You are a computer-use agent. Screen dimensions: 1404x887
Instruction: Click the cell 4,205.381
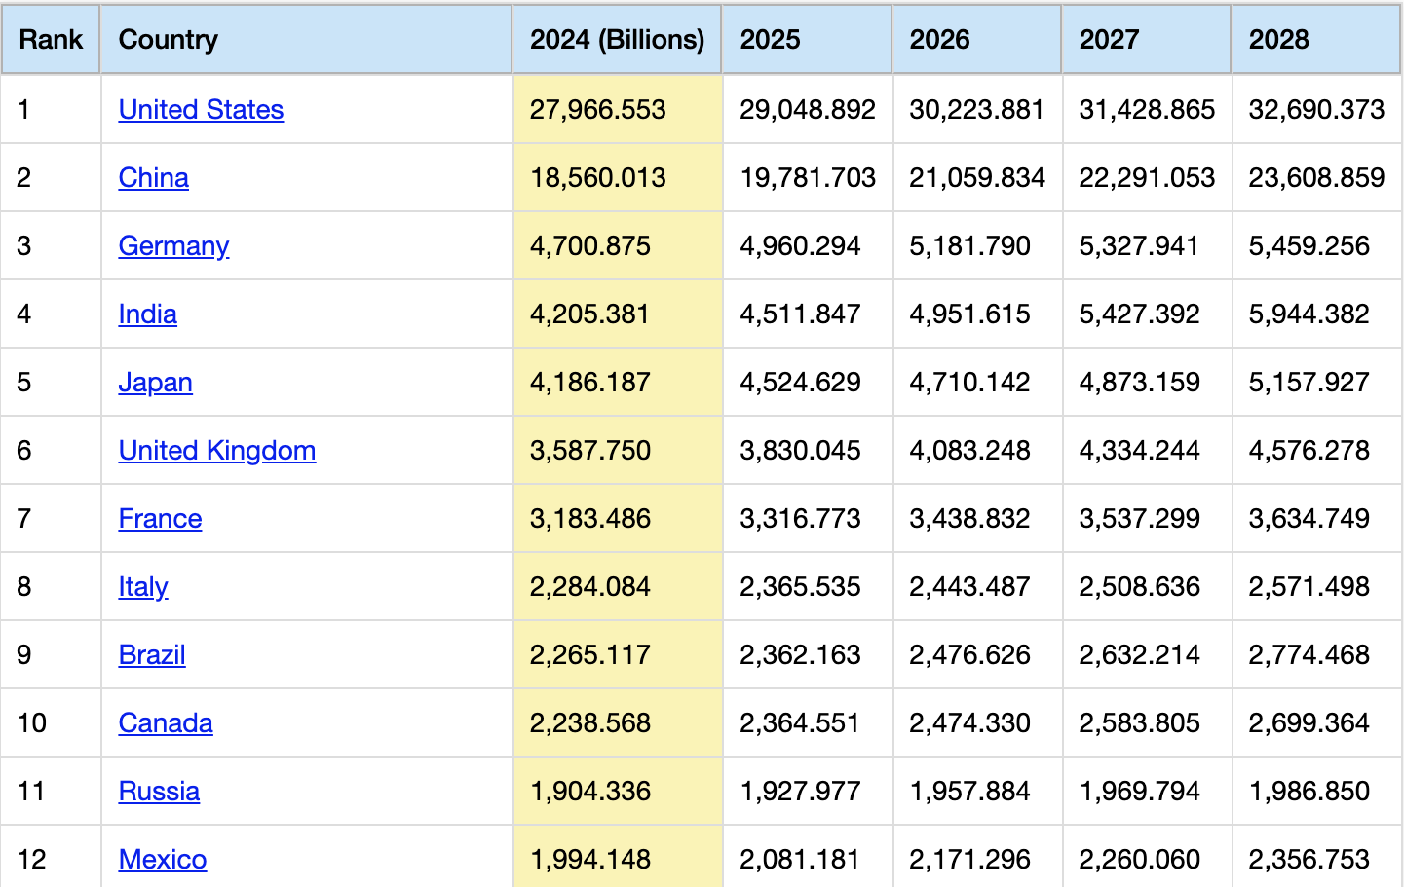click(x=618, y=314)
